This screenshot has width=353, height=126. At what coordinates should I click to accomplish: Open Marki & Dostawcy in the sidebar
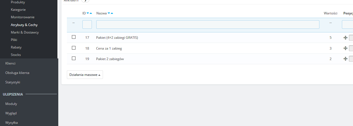coord(25,32)
